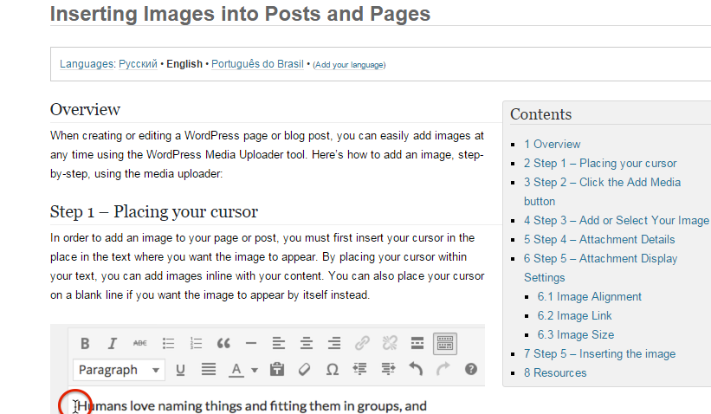The image size is (711, 414).
Task: Open the editor Help icon
Action: [471, 370]
